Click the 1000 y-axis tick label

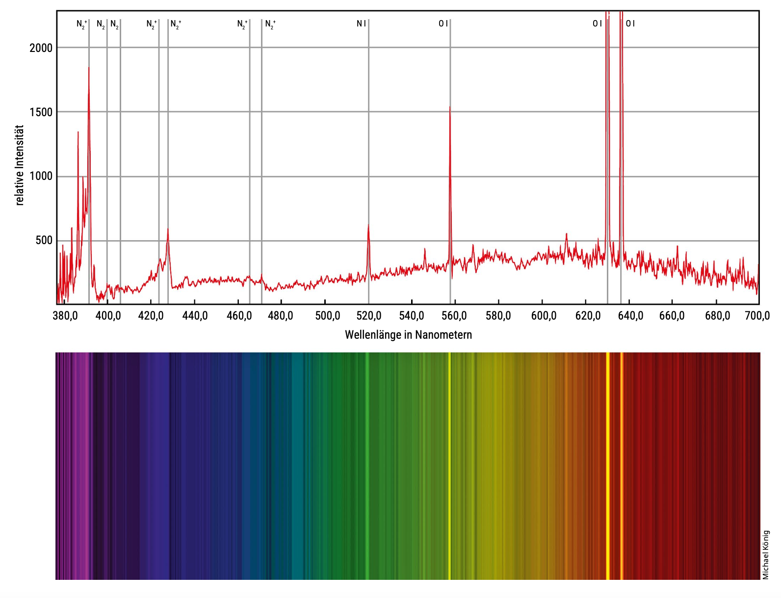click(41, 176)
